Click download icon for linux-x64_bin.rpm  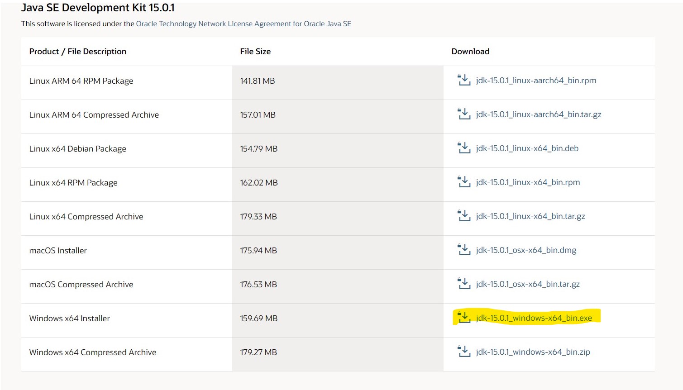point(464,182)
